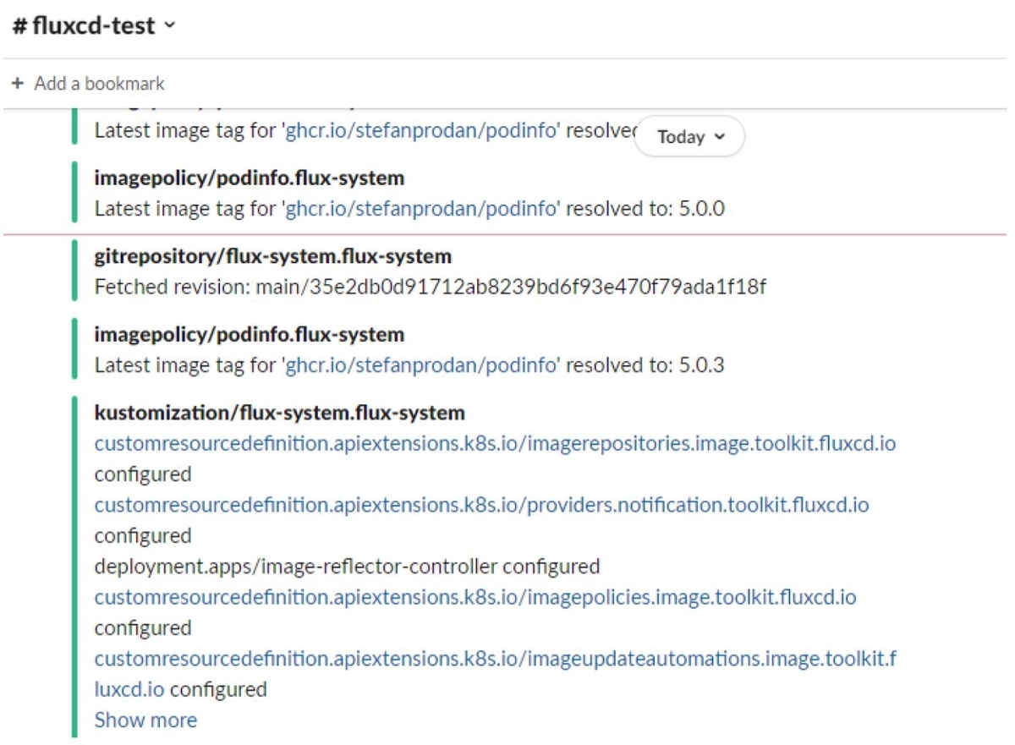
Task: Click the gitrepository/flux-system.flux-system message title
Action: pos(272,255)
